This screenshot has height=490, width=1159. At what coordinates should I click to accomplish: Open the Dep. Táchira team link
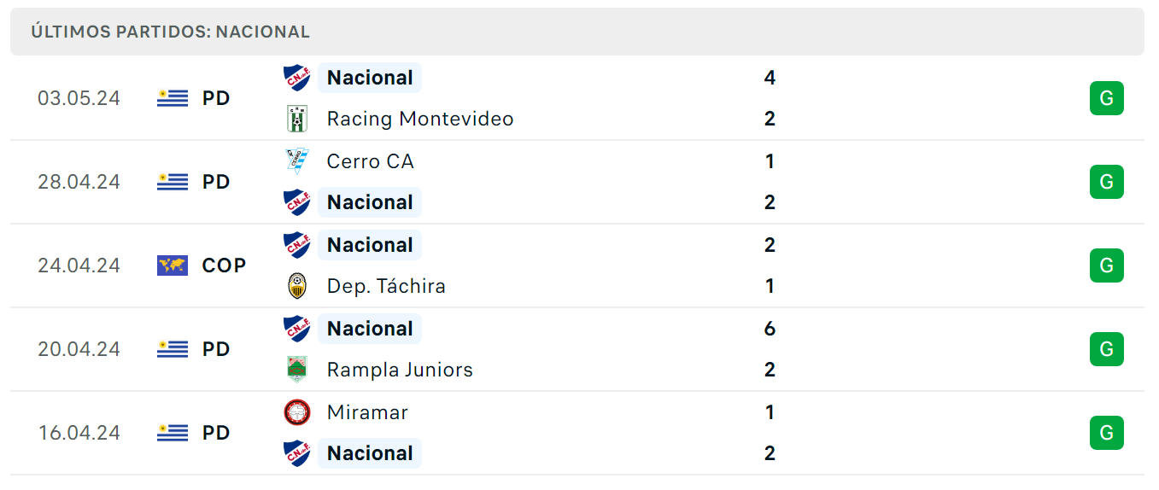(x=386, y=286)
